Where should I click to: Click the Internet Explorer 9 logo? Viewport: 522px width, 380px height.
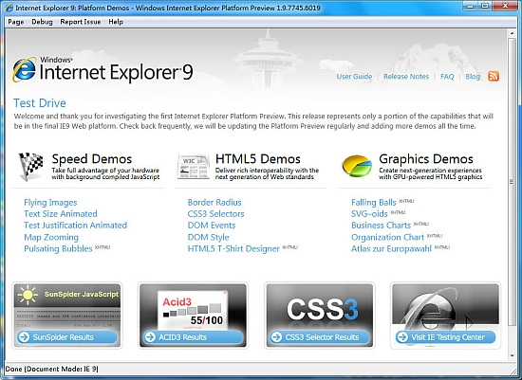[x=103, y=70]
